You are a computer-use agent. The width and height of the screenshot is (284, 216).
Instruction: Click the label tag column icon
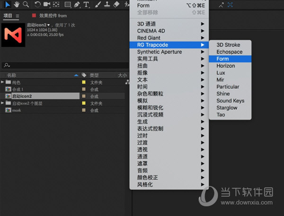click(84, 75)
